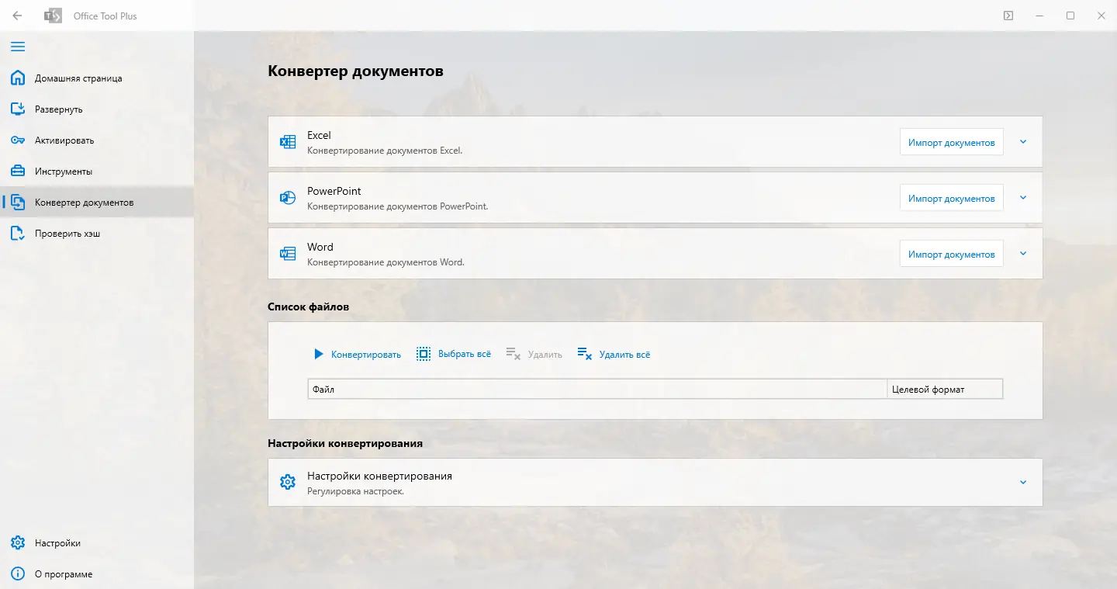The width and height of the screenshot is (1117, 589).
Task: Expand the Настройки конвертирования chevron
Action: click(1023, 483)
